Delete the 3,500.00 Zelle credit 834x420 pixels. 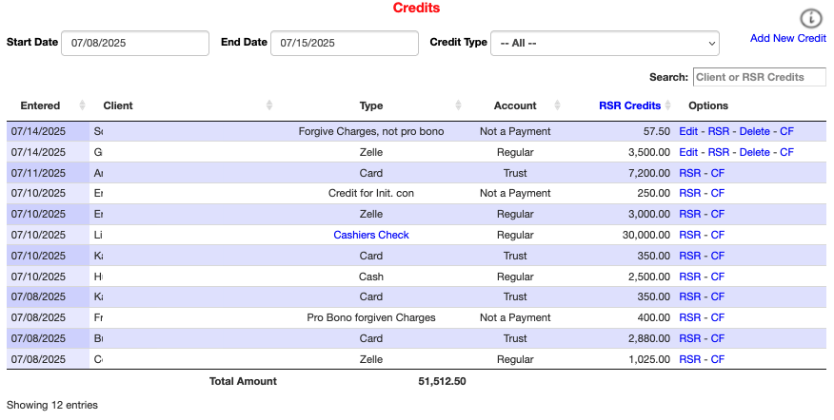point(754,152)
